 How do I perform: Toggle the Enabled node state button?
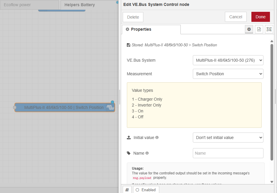point(146,190)
